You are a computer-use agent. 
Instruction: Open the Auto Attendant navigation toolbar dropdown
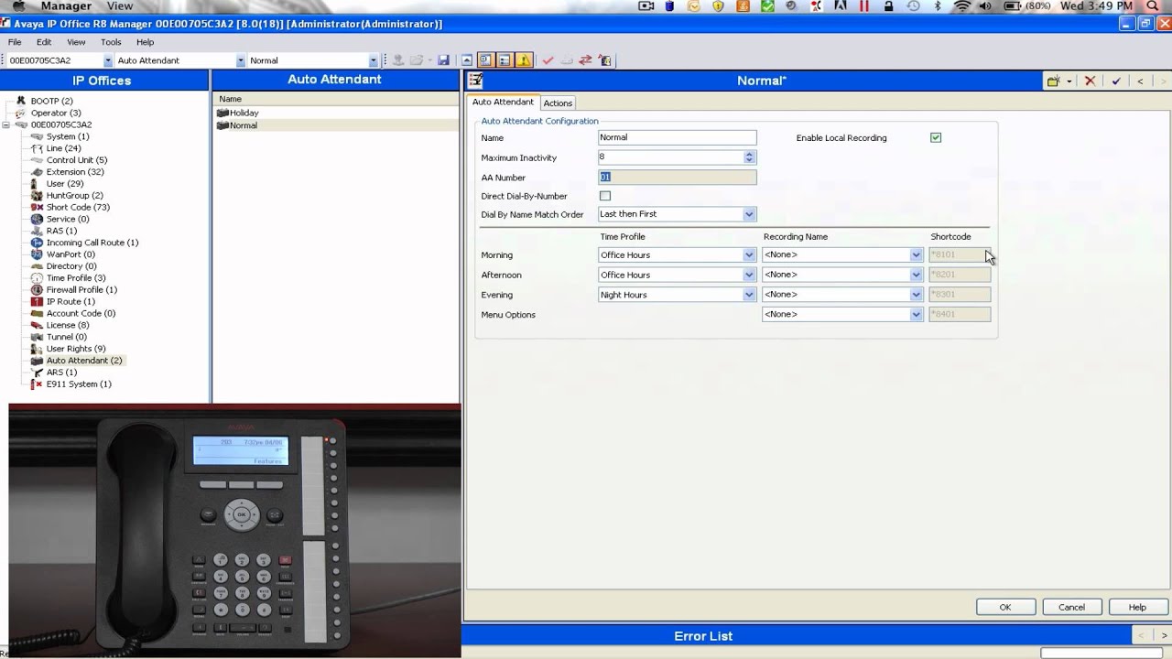[241, 60]
